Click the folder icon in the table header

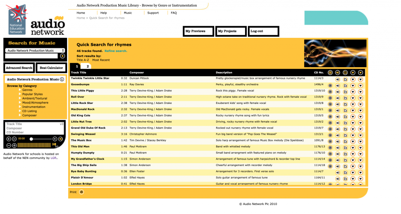tap(345, 73)
